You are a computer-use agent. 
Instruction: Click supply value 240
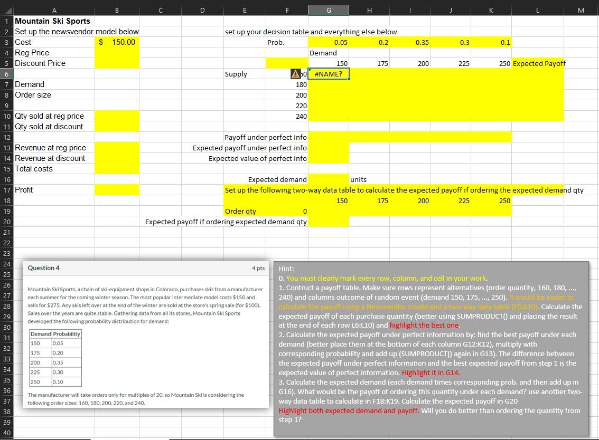[x=287, y=117]
